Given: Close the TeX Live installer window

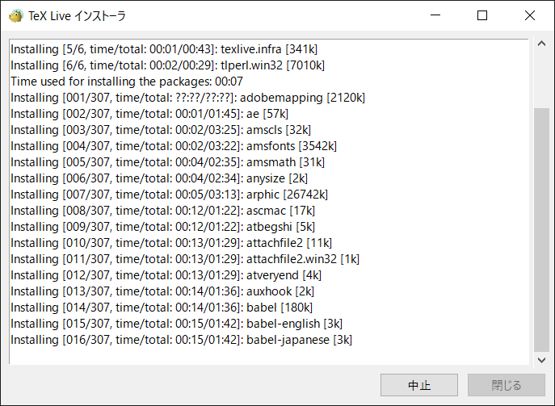Looking at the screenshot, I should (x=530, y=15).
